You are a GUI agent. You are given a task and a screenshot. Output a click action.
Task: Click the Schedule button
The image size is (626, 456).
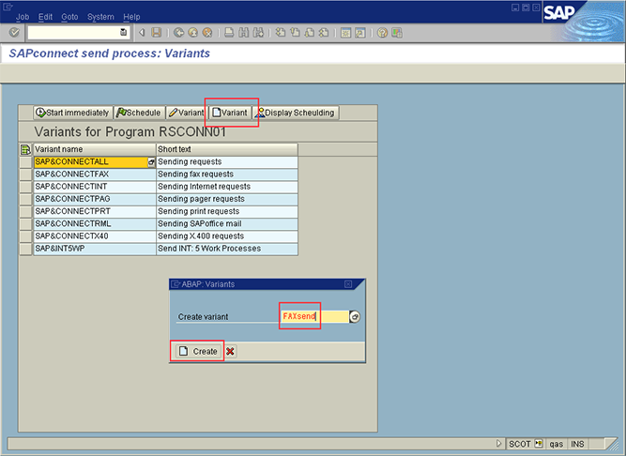(x=139, y=113)
